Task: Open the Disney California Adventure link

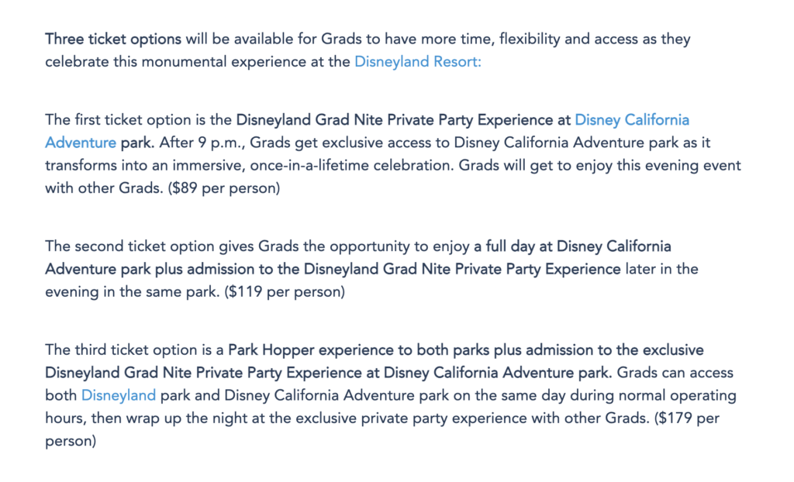Action: click(632, 120)
